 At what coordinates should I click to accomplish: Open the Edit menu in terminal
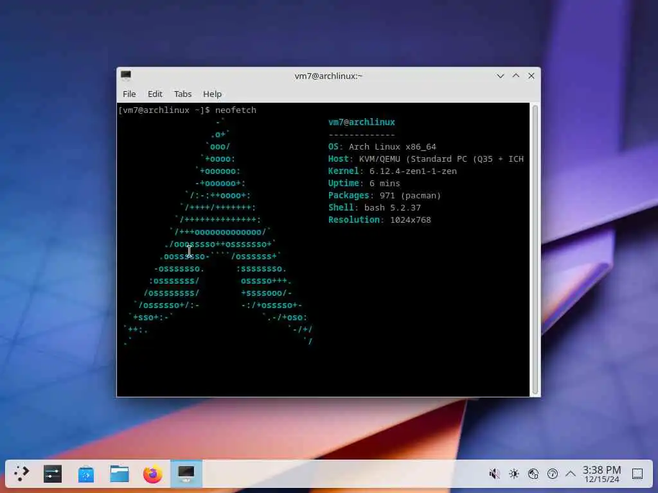[x=155, y=94]
